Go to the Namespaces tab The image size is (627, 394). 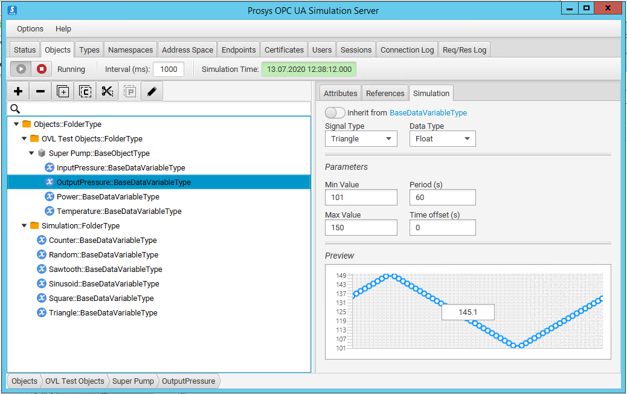click(x=130, y=50)
